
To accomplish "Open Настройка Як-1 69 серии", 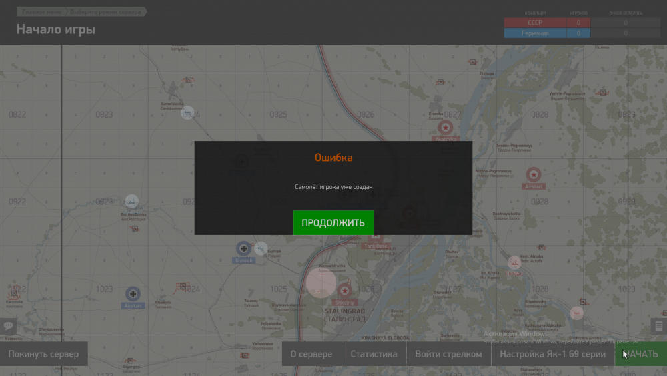I will tap(552, 354).
